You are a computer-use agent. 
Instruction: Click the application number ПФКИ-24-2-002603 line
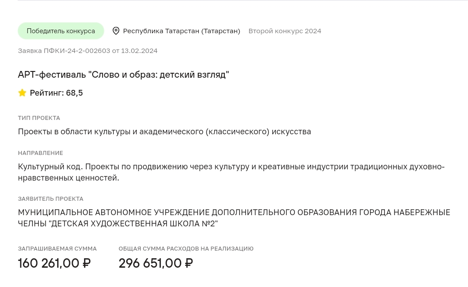point(88,51)
